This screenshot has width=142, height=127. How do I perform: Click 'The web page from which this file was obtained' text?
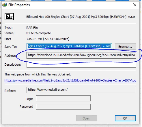[38, 74]
